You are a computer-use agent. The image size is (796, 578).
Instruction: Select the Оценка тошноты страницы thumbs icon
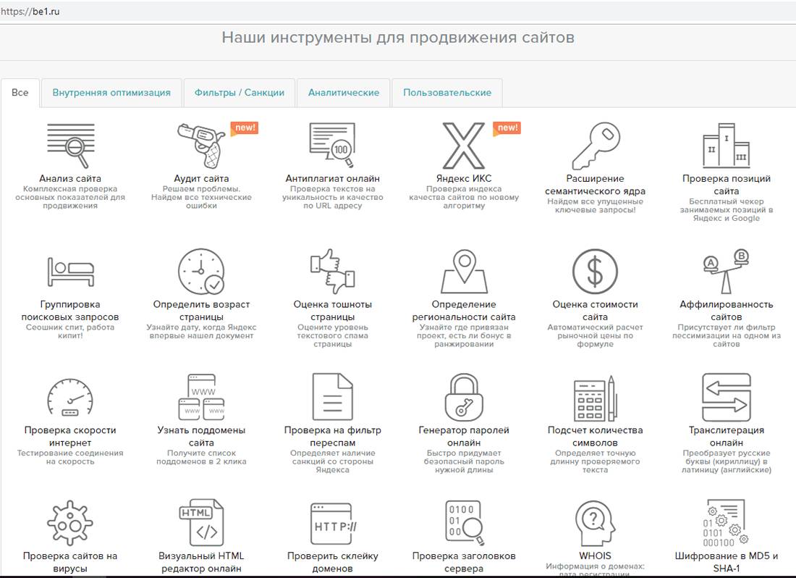click(331, 272)
